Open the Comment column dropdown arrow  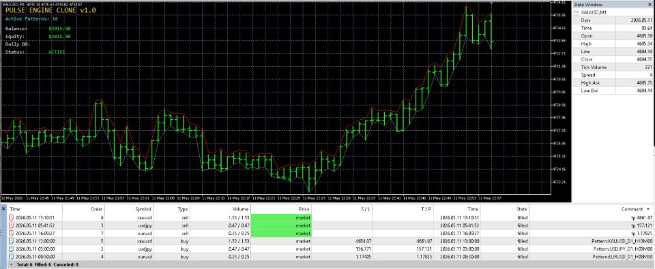tap(648, 209)
